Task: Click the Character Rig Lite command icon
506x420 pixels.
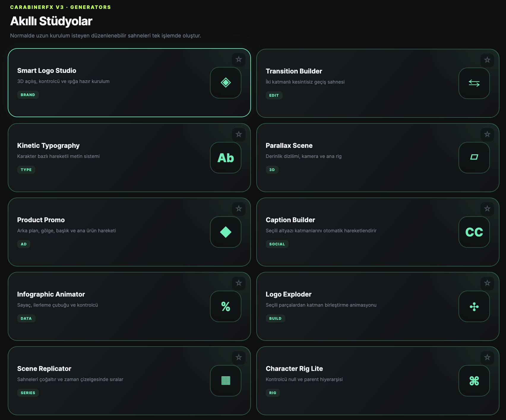Action: click(x=474, y=381)
